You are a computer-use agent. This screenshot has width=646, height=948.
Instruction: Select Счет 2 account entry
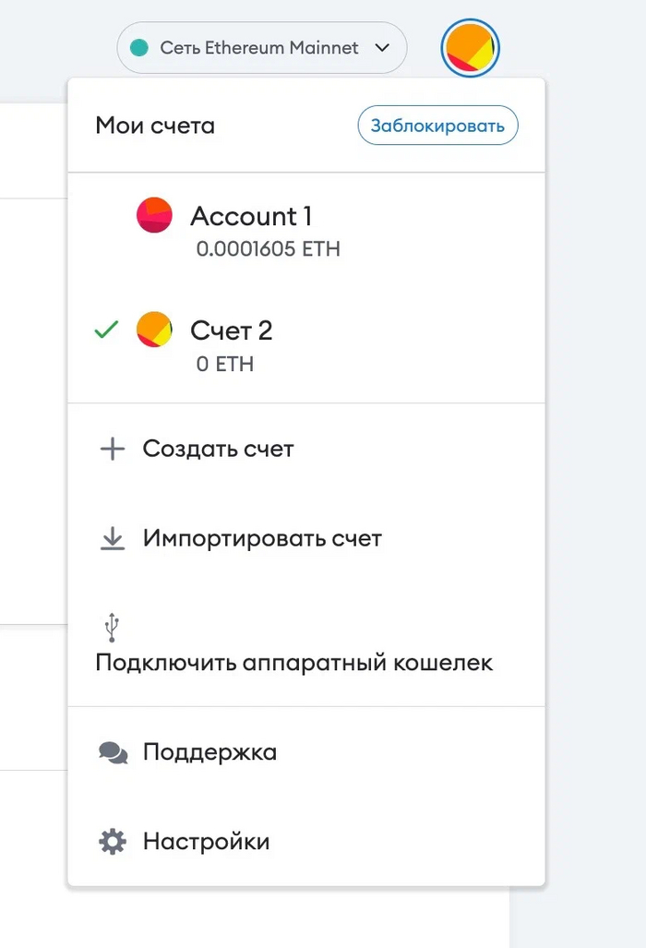[231, 330]
